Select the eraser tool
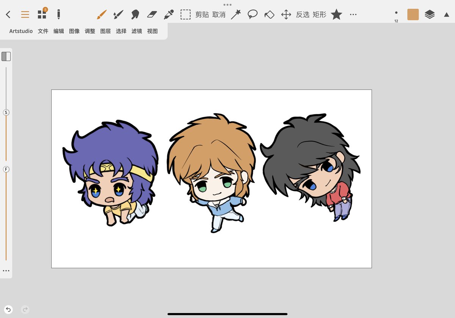Image resolution: width=455 pixels, height=318 pixels. (152, 15)
